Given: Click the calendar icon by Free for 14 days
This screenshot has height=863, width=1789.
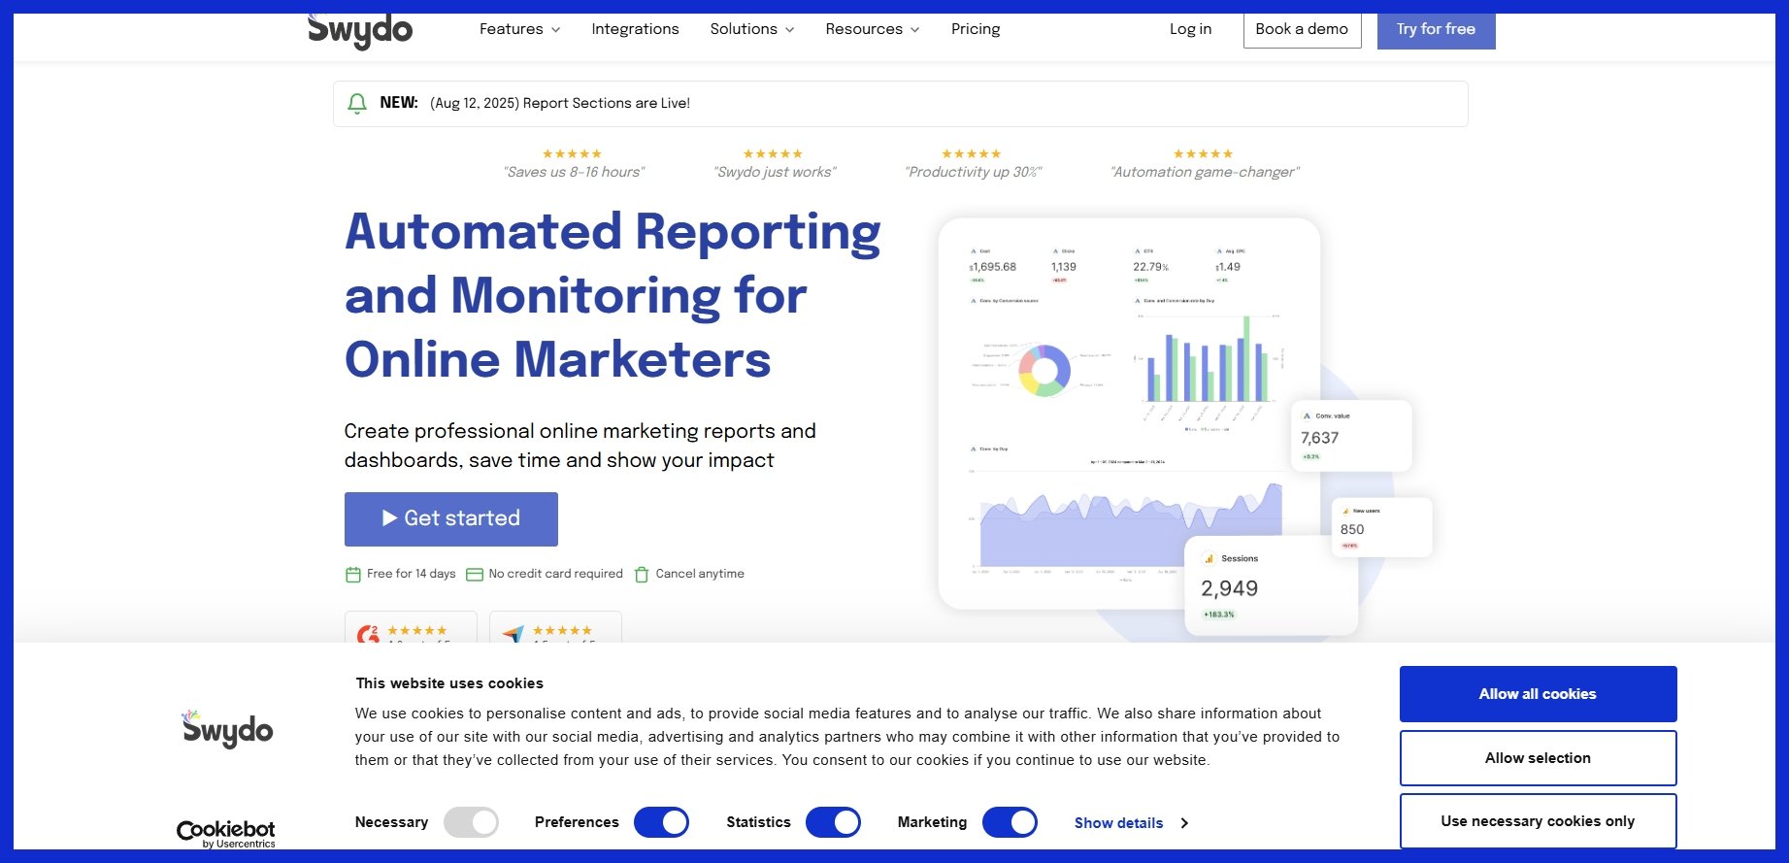Looking at the screenshot, I should [x=353, y=575].
